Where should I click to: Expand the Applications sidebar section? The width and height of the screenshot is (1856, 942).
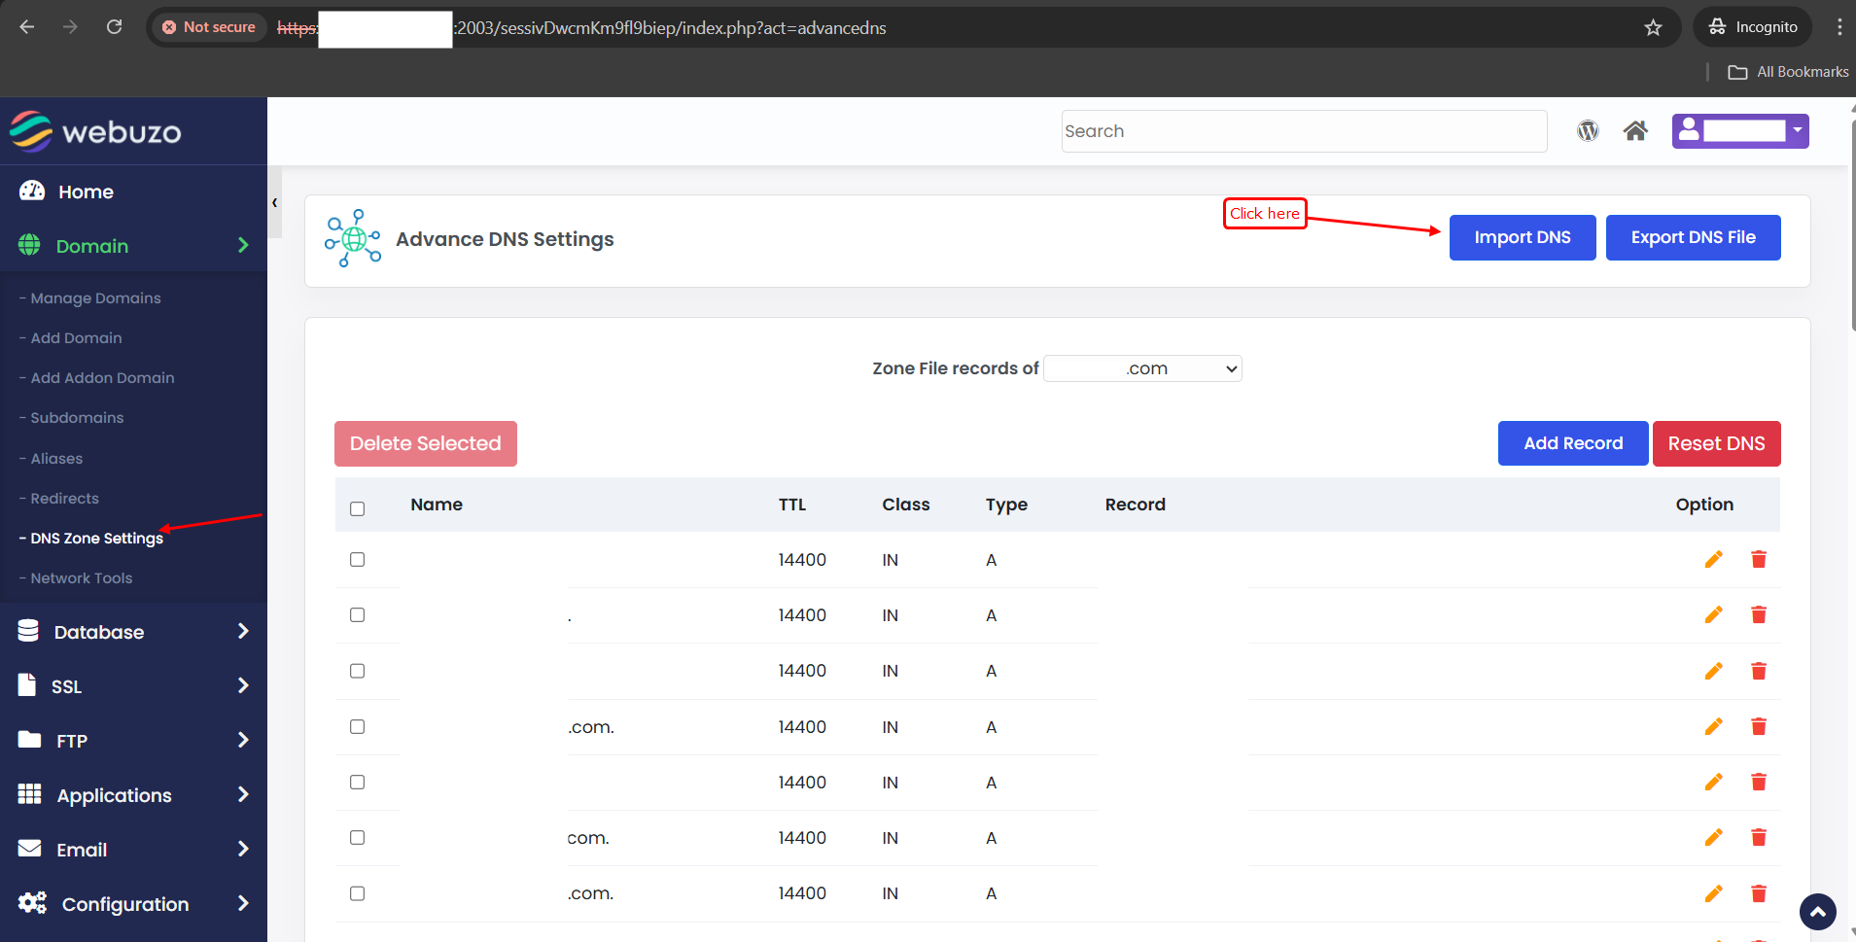pyautogui.click(x=133, y=795)
